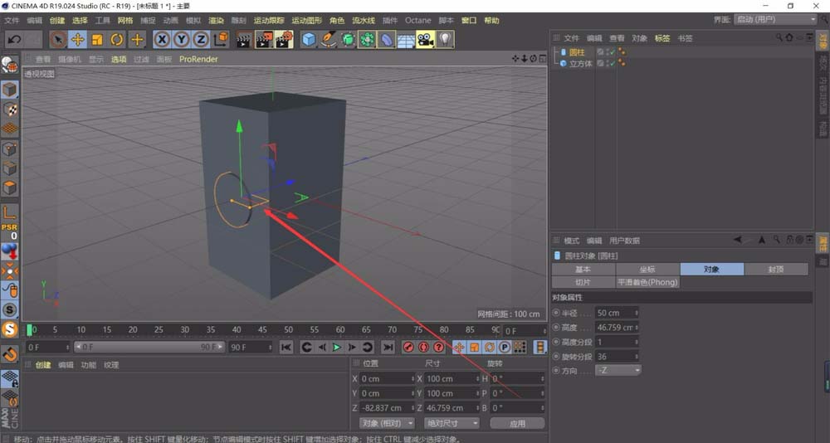Click the Undo arrow icon

[x=15, y=40]
